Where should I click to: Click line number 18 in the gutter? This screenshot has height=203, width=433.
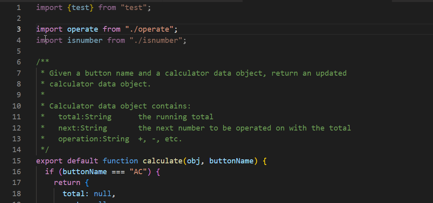(16, 194)
